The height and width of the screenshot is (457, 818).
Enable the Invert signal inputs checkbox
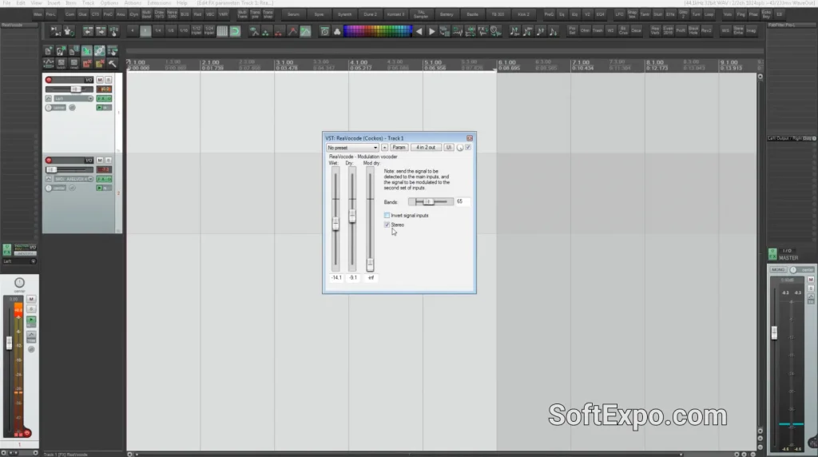(387, 216)
